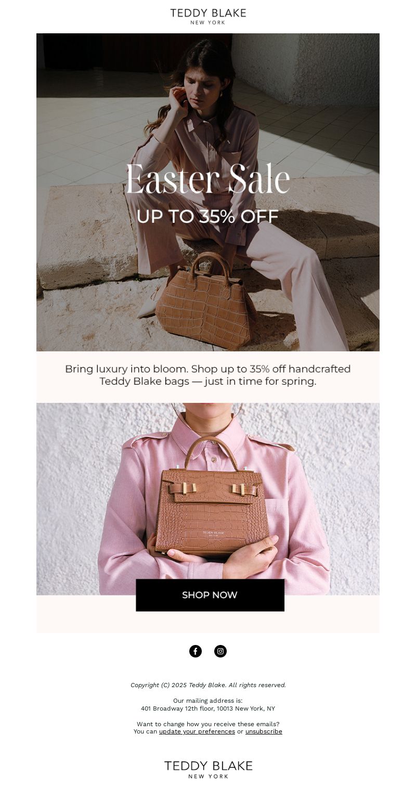Click the unsubscribe link
The height and width of the screenshot is (810, 416).
point(264,731)
